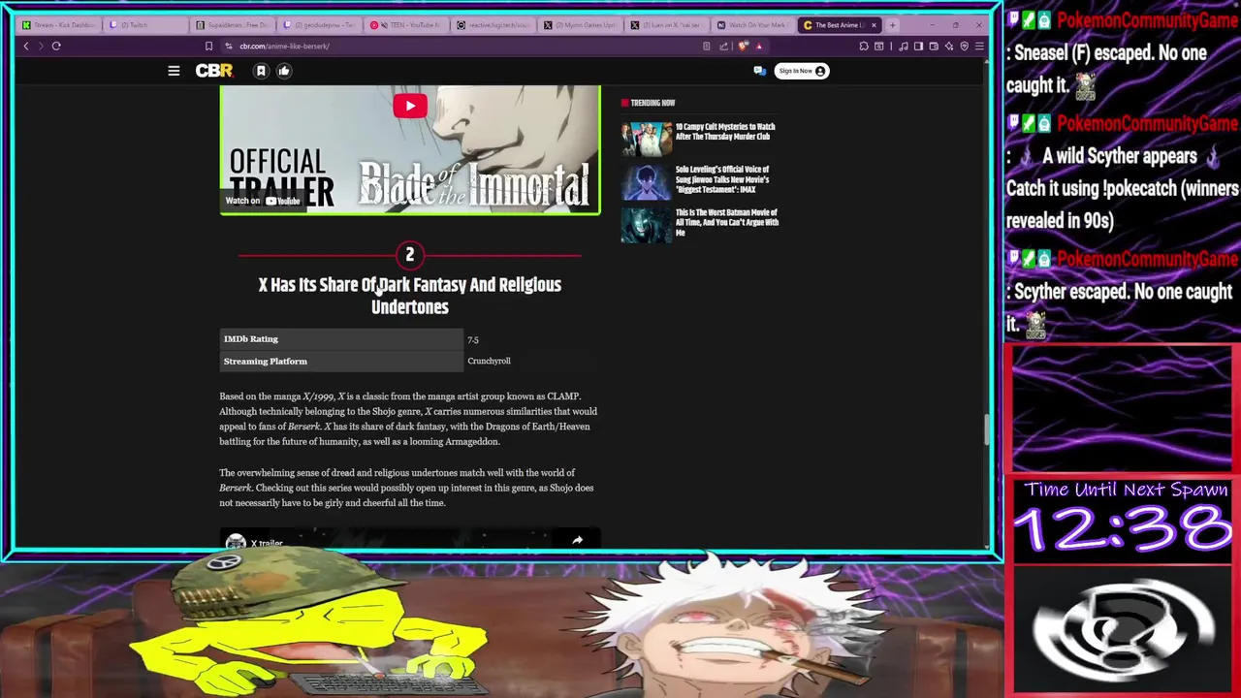Click the share arrow on X trailer video
This screenshot has width=1241, height=698.
(x=577, y=540)
